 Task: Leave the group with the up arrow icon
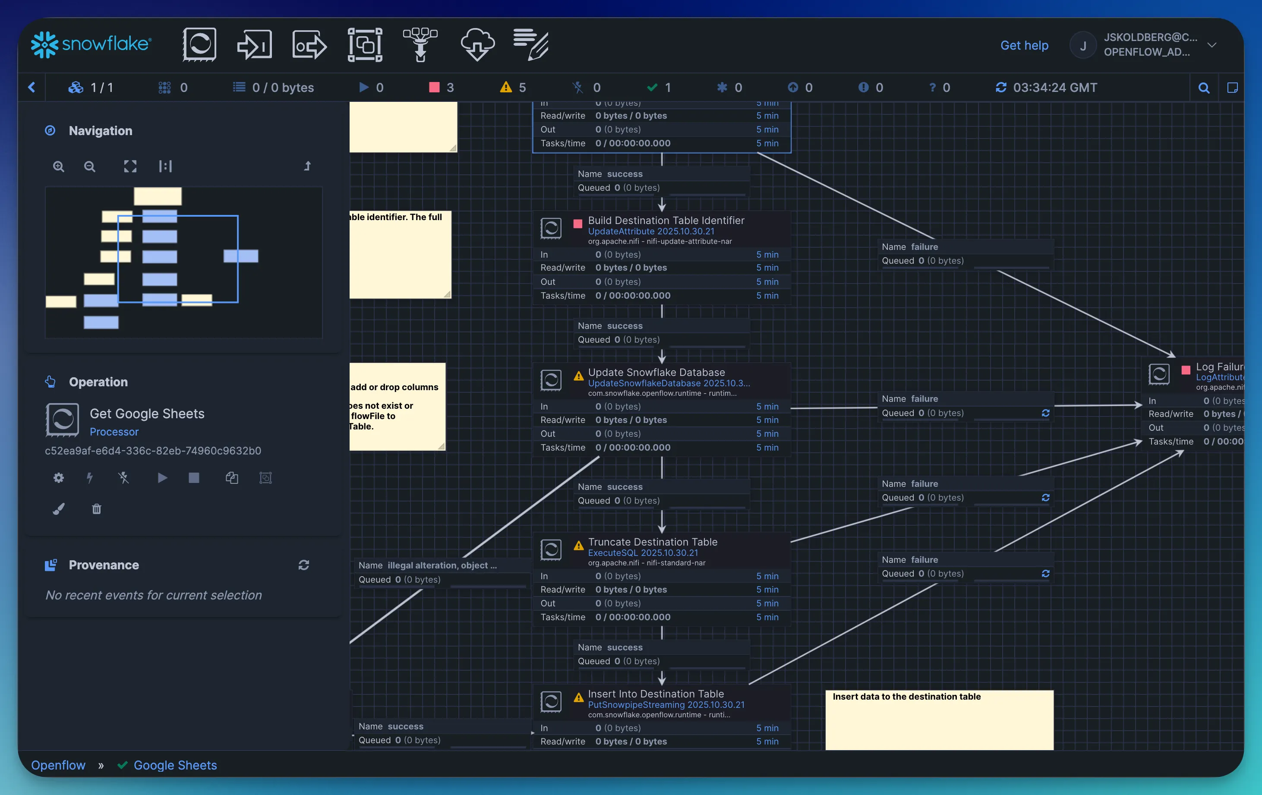point(308,166)
